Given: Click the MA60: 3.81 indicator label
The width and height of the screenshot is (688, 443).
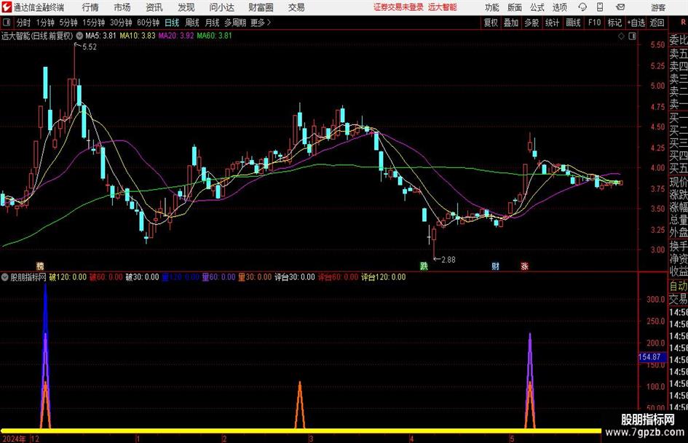Looking at the screenshot, I should pyautogui.click(x=215, y=36).
